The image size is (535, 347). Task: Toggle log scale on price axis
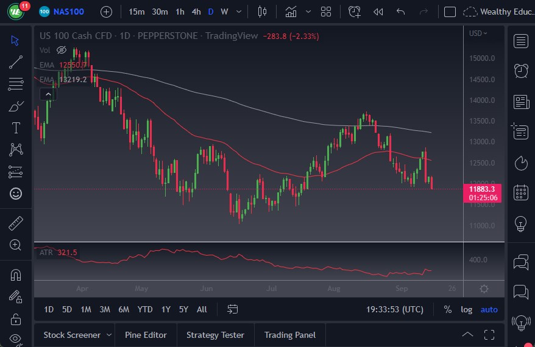[x=466, y=309]
